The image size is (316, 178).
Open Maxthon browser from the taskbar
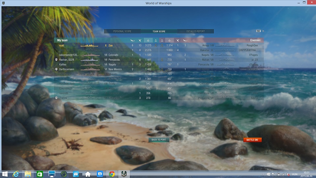[x=100, y=174]
